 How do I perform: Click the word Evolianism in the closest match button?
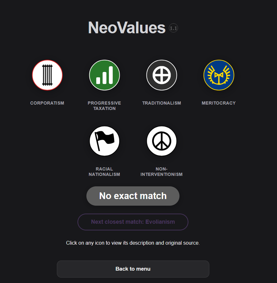coord(160,222)
